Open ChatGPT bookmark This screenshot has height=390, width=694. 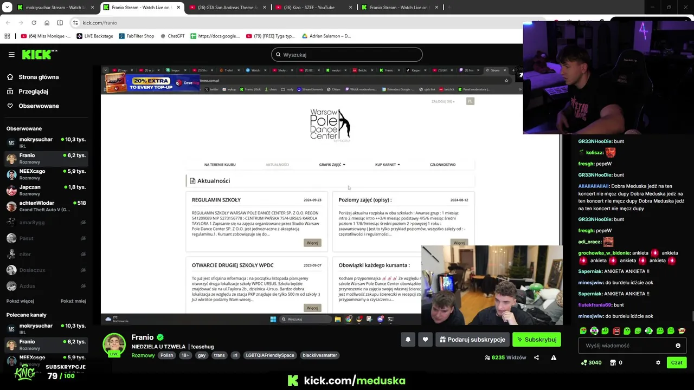(172, 36)
